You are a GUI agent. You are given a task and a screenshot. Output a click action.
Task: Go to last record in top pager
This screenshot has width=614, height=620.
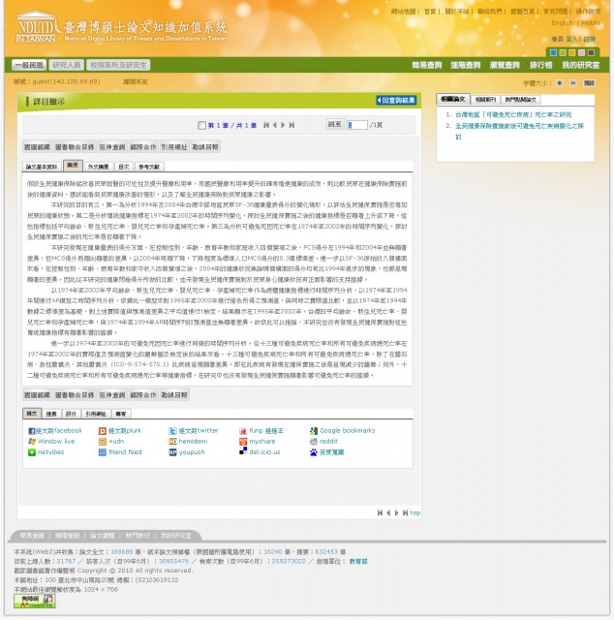[x=292, y=125]
